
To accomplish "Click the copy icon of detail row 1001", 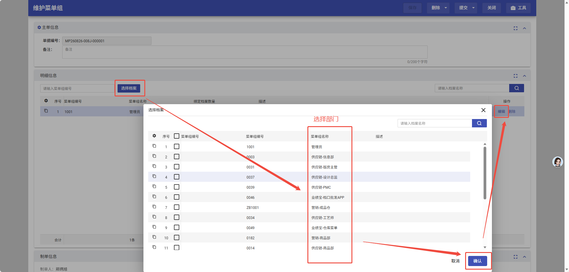I will click(46, 111).
